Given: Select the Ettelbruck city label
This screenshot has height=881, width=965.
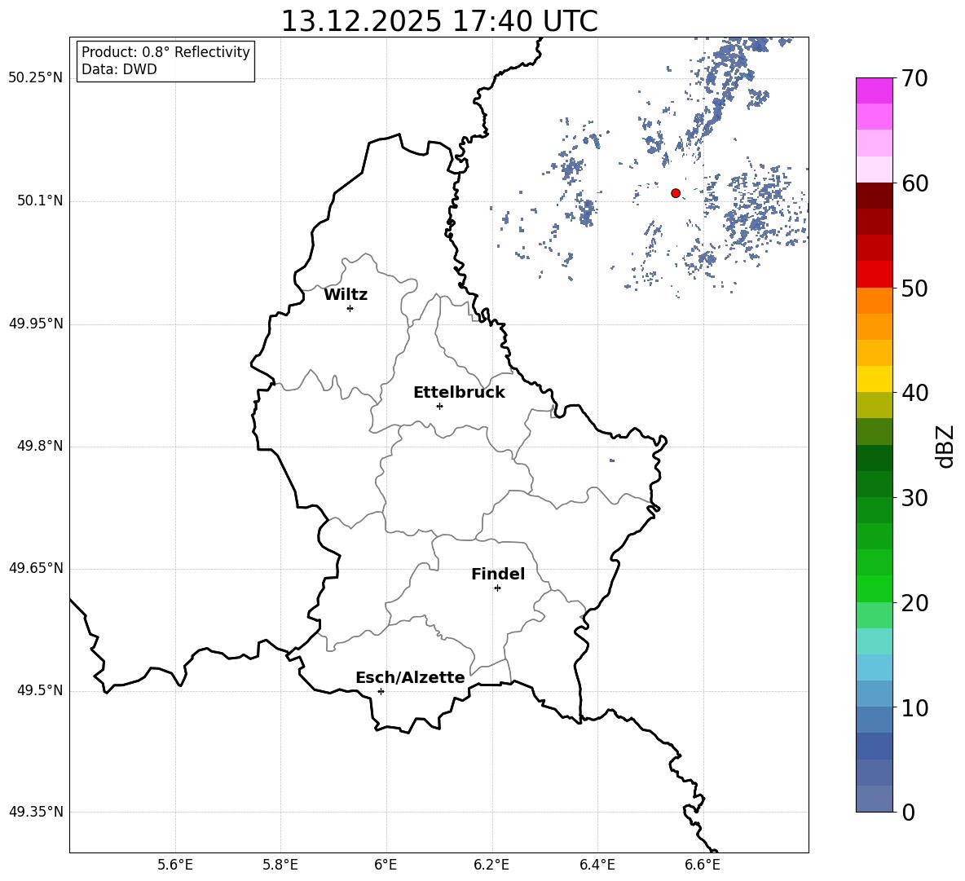Looking at the screenshot, I should (459, 393).
